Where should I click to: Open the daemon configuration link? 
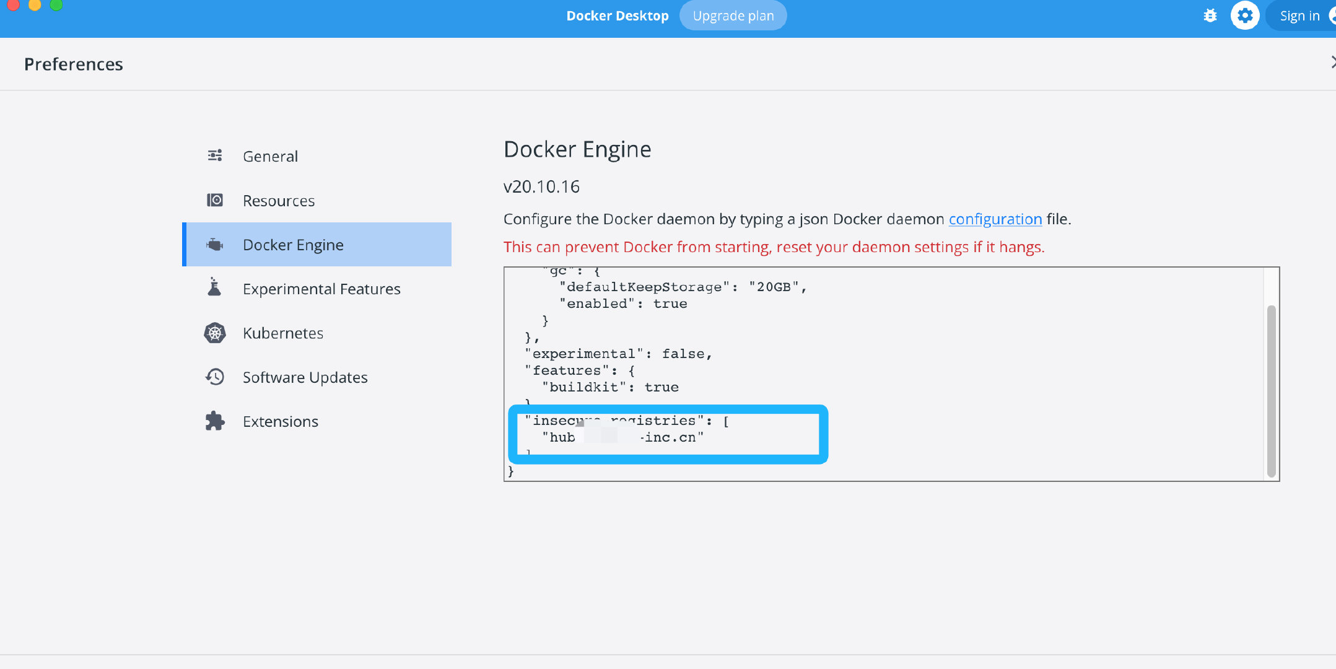click(x=995, y=219)
